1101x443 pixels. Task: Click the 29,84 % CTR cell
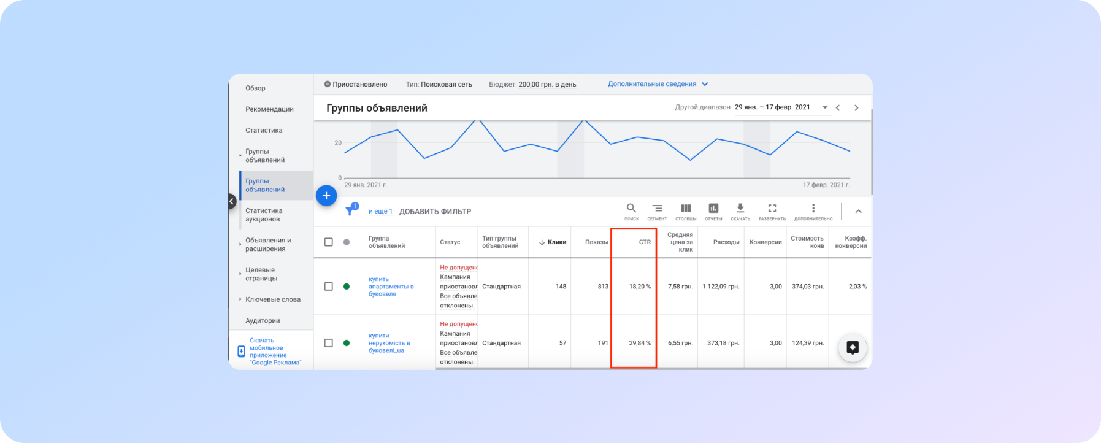(x=640, y=343)
